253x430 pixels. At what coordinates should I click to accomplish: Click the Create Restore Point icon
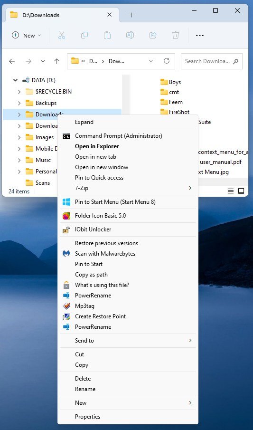click(x=66, y=316)
